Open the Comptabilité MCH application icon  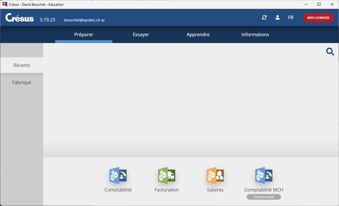[264, 176]
